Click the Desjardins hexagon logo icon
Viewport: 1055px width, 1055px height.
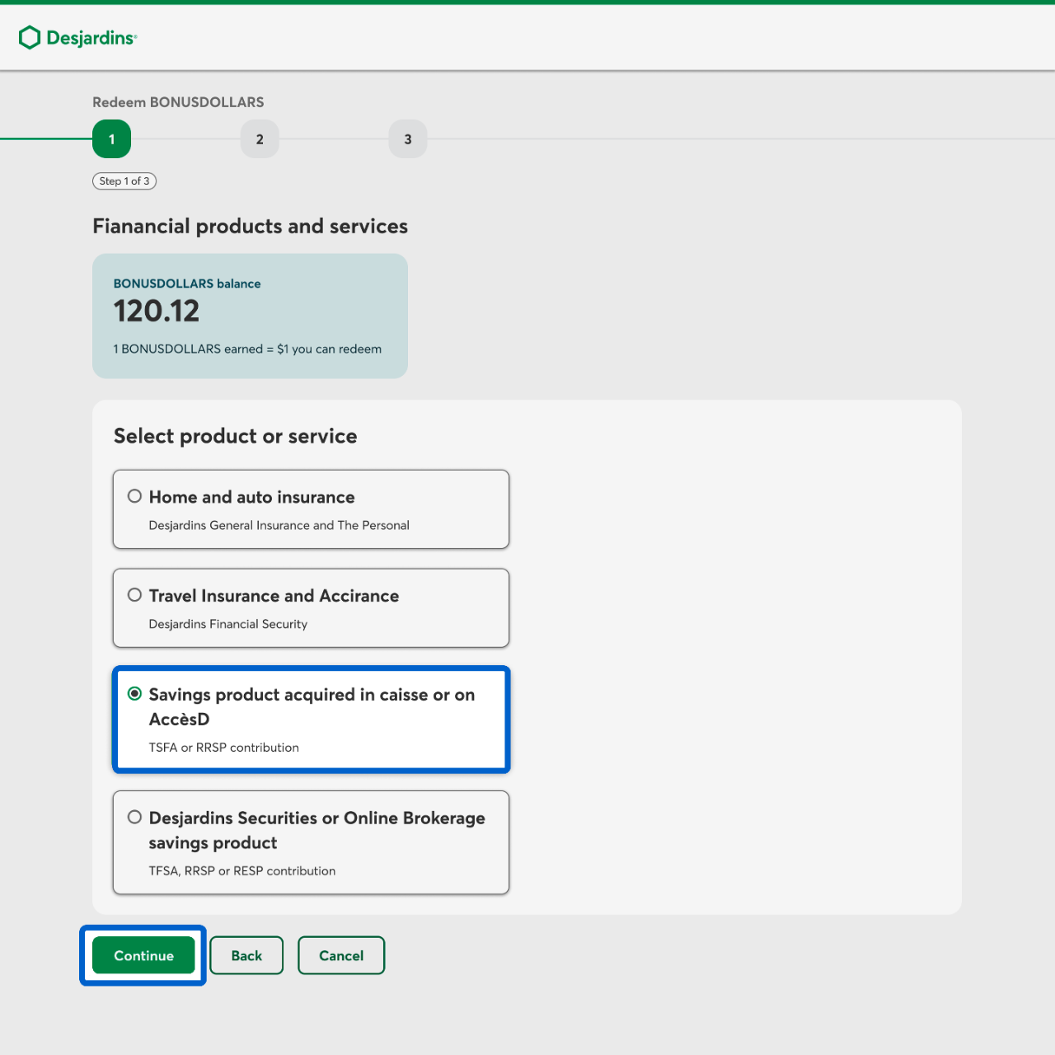(x=30, y=38)
